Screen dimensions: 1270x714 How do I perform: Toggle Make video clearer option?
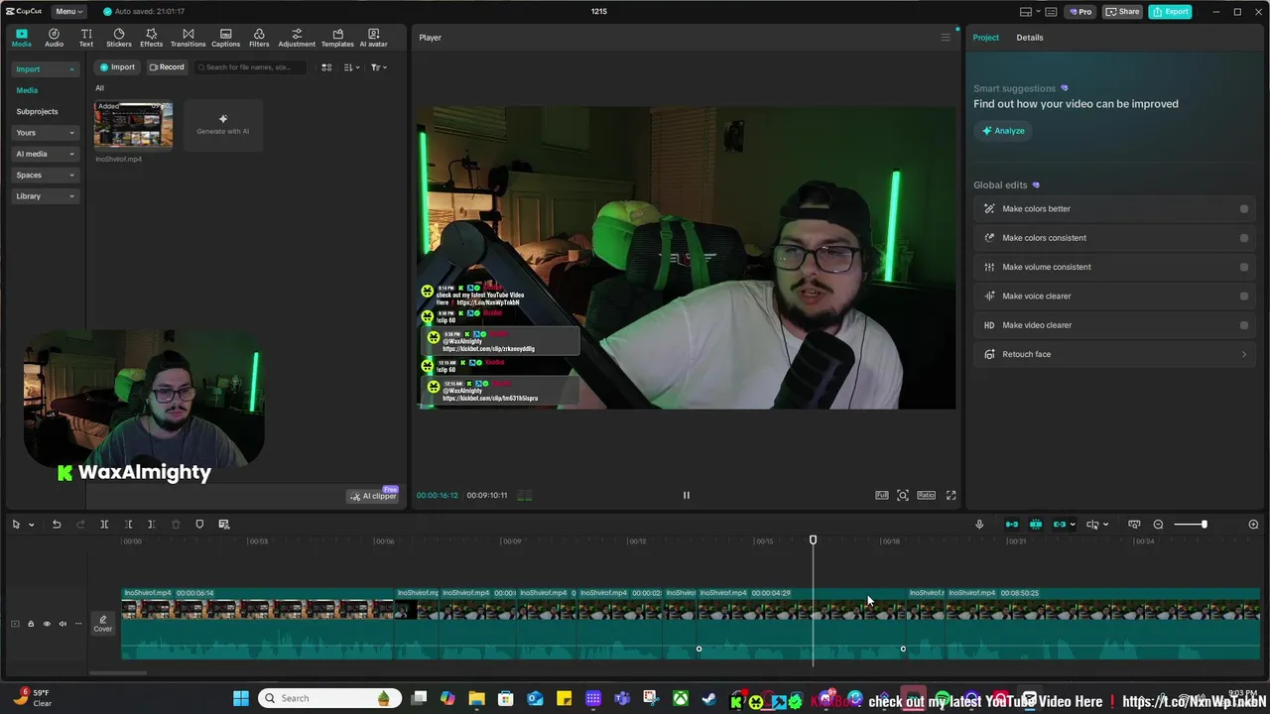pyautogui.click(x=1244, y=325)
